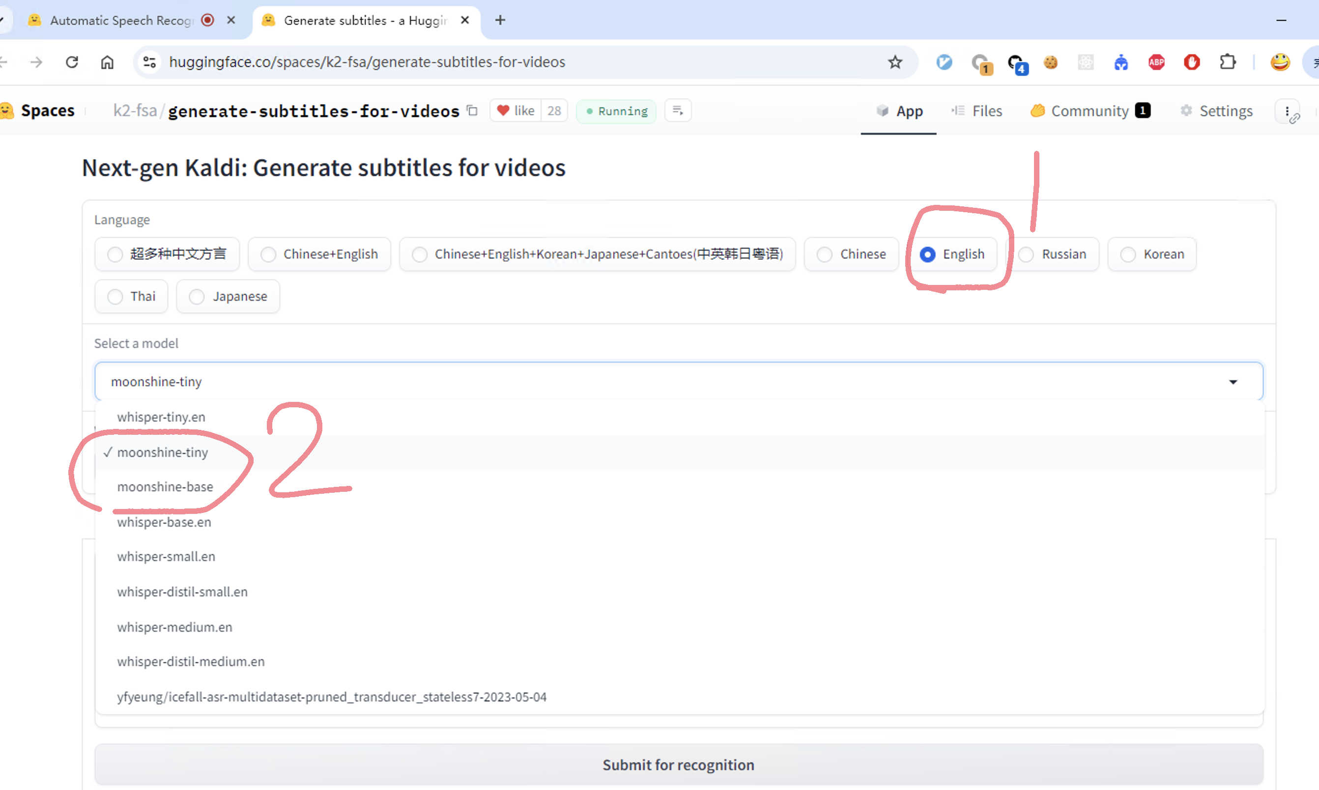Open the Extensions puzzle piece menu

click(1228, 62)
